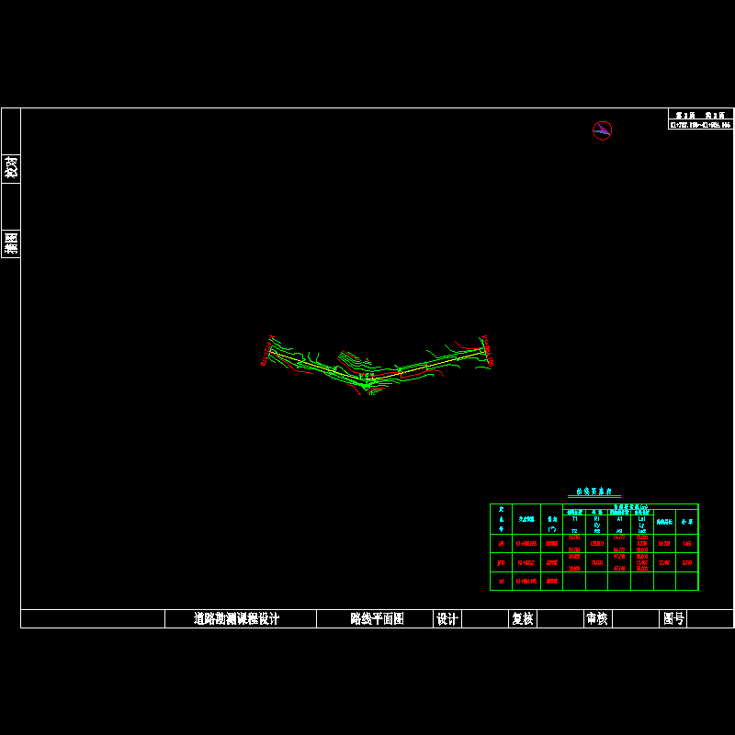
Task: Select the 复核 field in title block
Action: click(x=523, y=619)
